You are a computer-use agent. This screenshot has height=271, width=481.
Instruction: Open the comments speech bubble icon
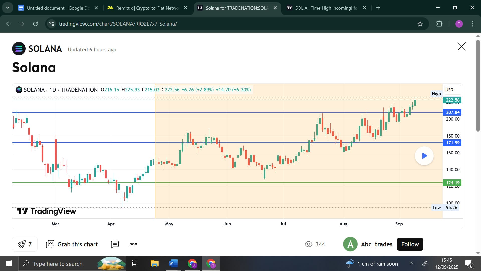click(115, 244)
